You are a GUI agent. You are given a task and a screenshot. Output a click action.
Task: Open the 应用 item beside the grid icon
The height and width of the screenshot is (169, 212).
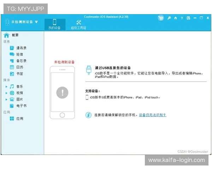click(19, 119)
